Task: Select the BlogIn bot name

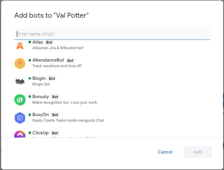Action: (x=39, y=78)
